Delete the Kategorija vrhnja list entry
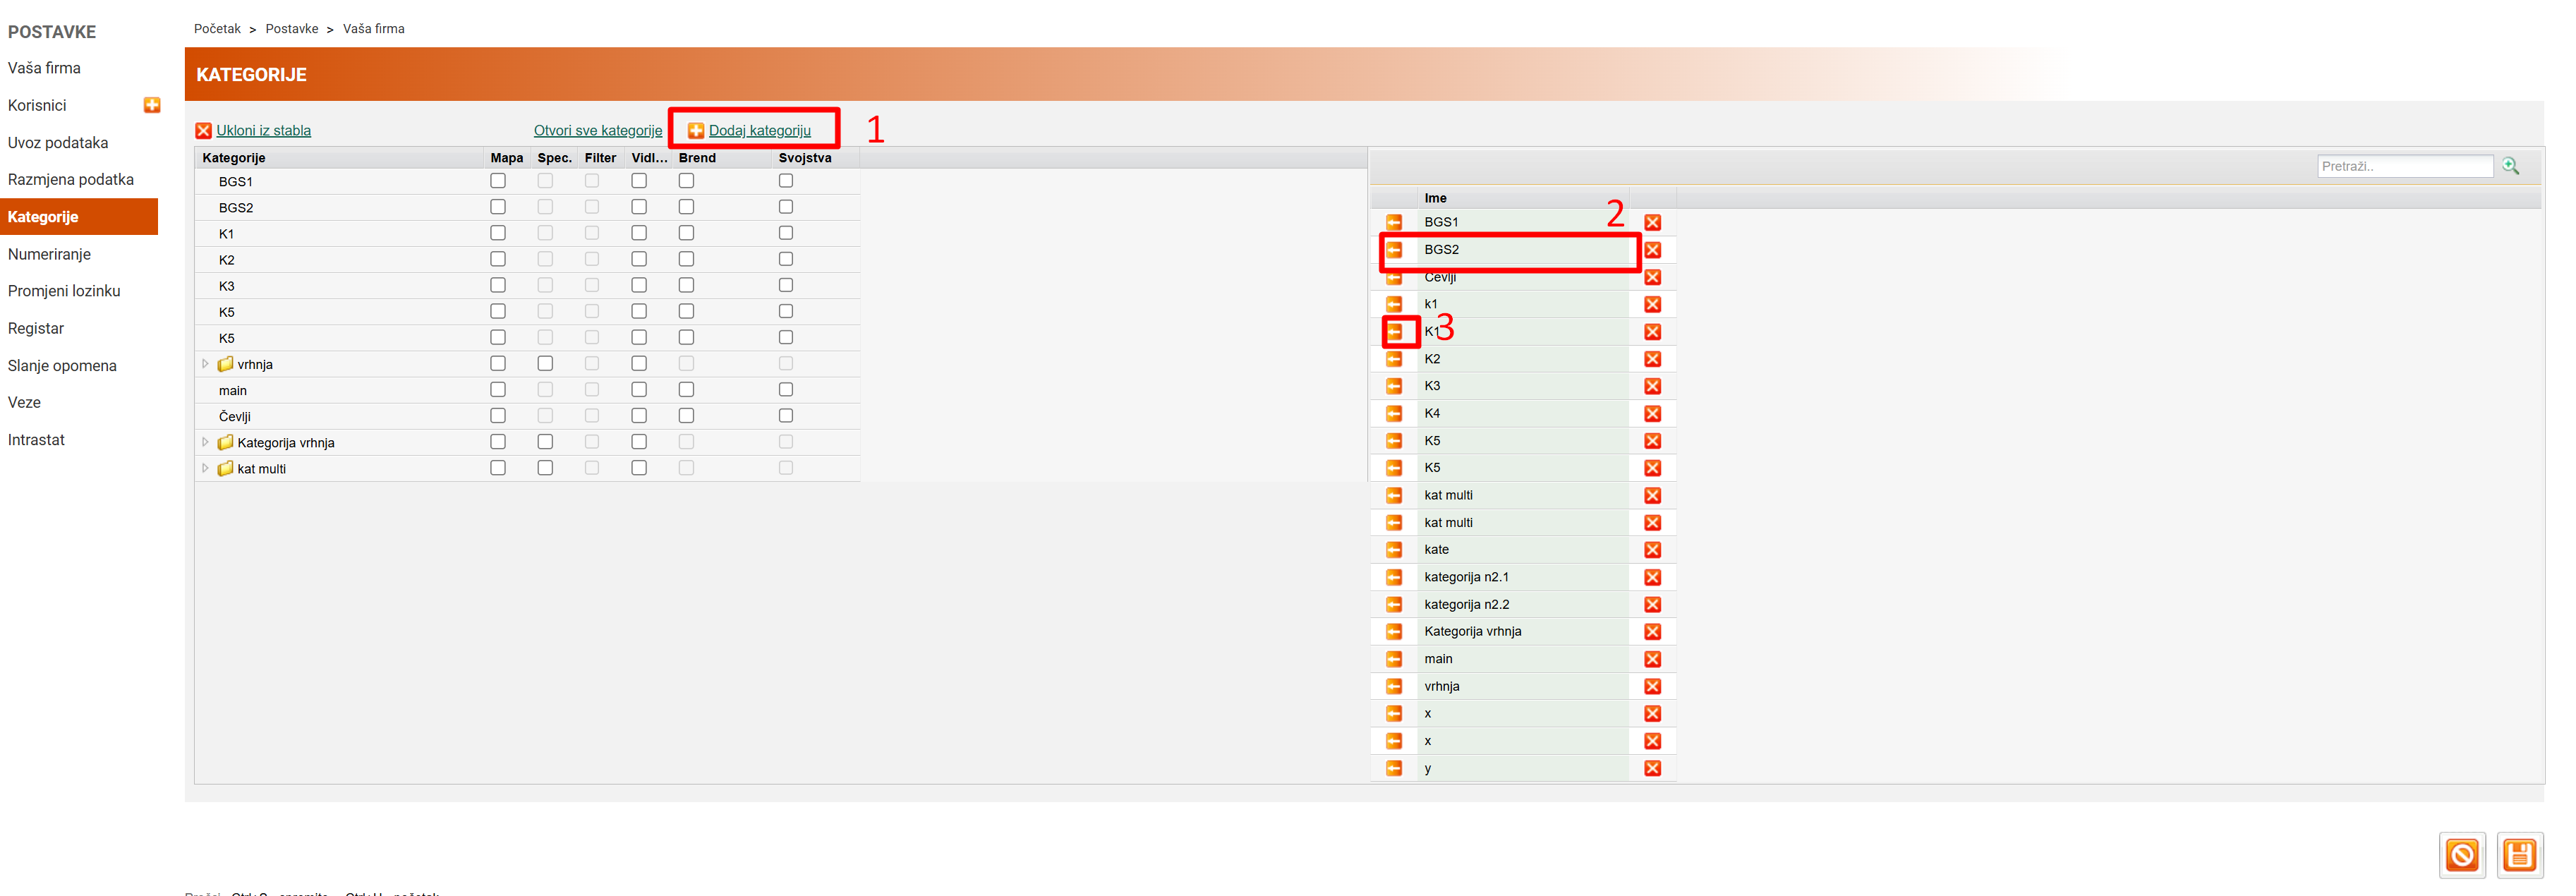 click(1652, 632)
